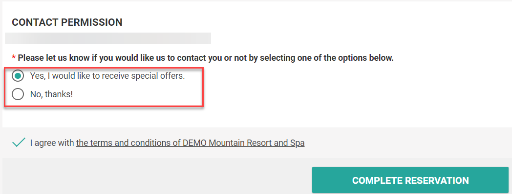Click the COMPLETE RESERVATION button
Image resolution: width=512 pixels, height=194 pixels.
pos(410,180)
